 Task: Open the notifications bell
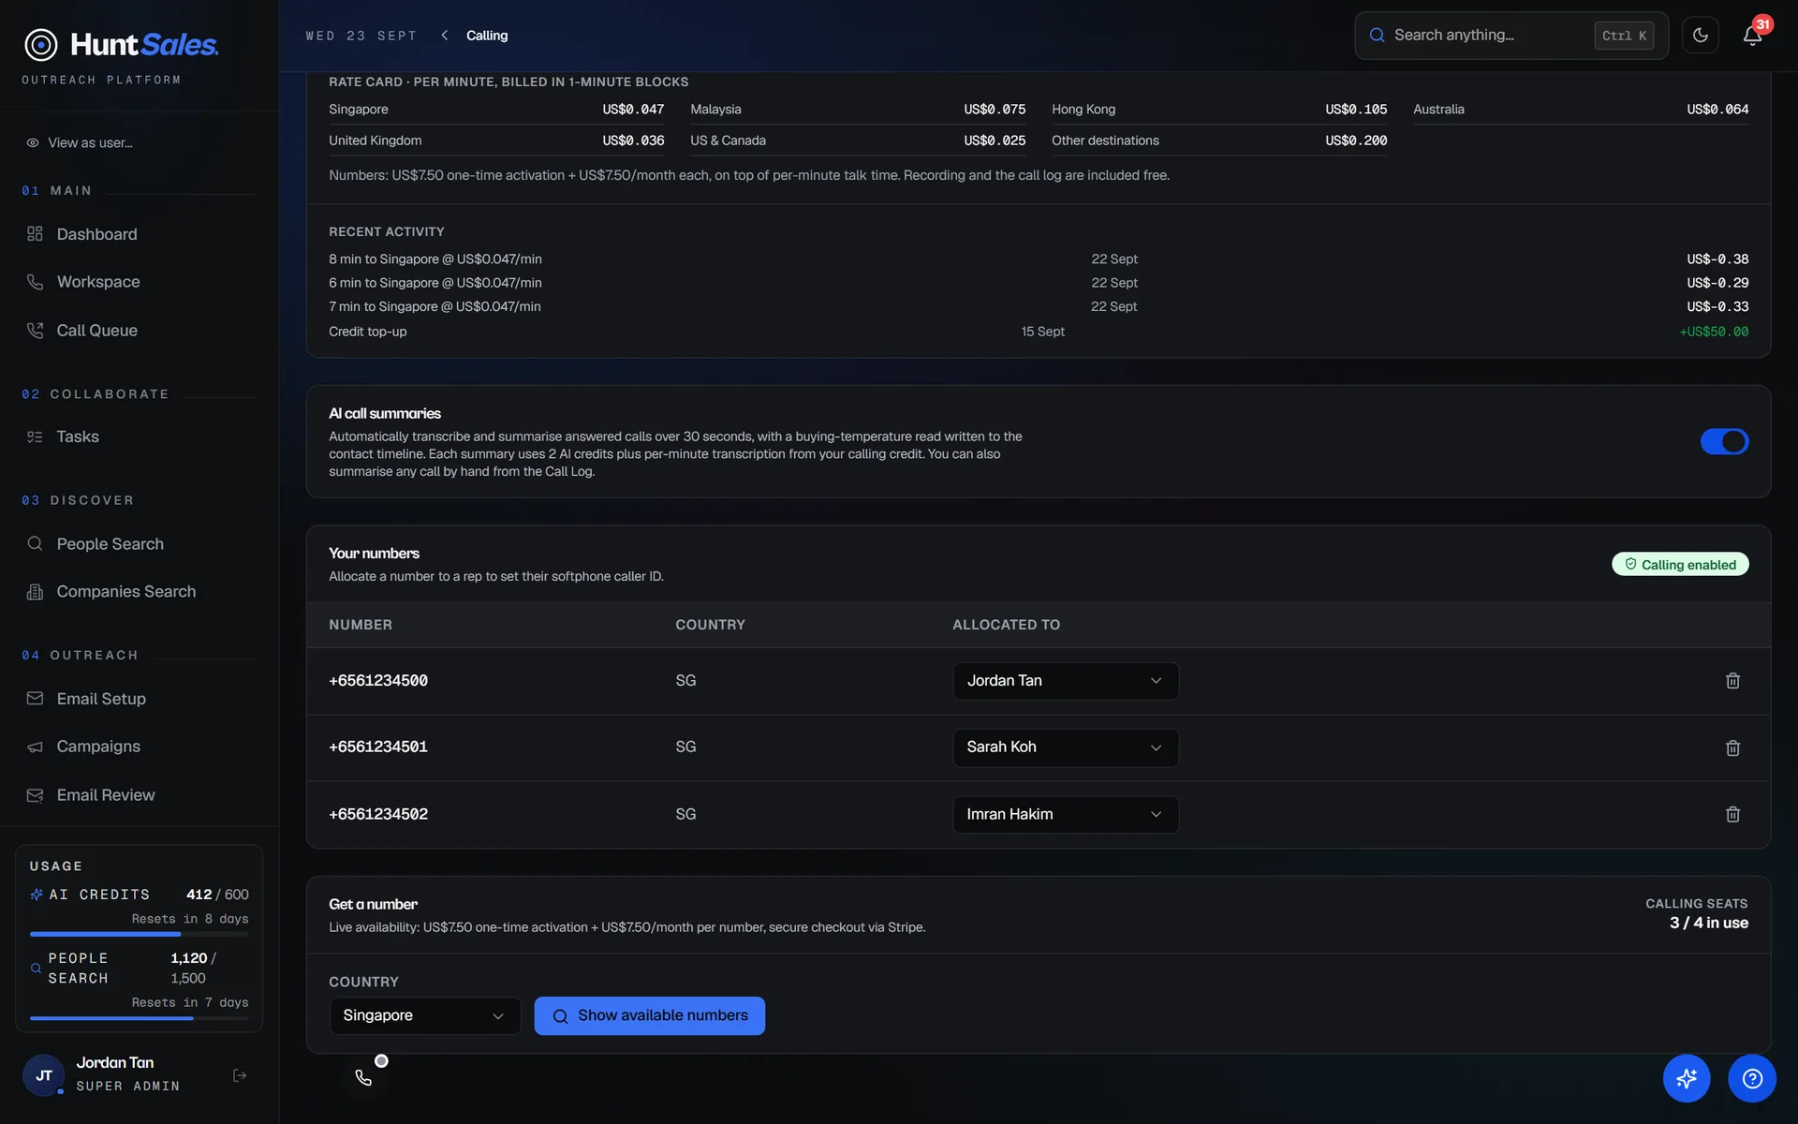pyautogui.click(x=1752, y=36)
